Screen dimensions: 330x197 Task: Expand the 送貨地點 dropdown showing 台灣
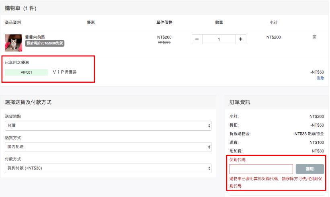[x=108, y=126]
